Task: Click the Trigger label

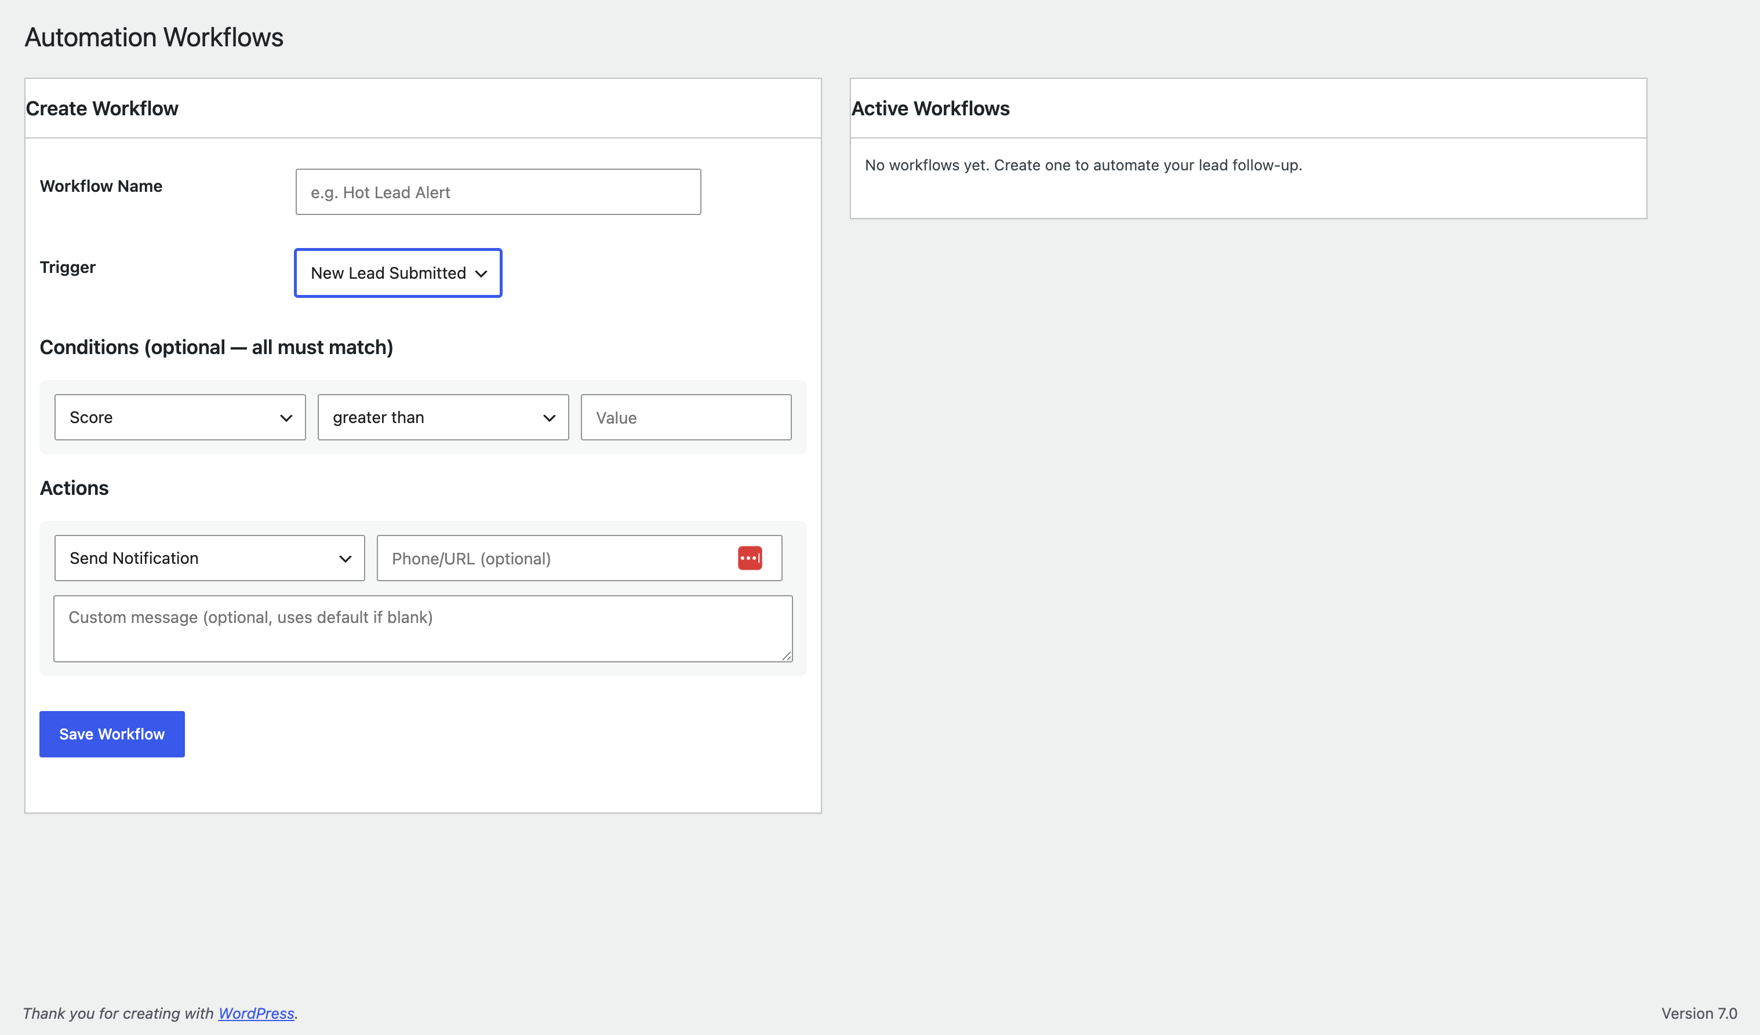Action: [x=68, y=268]
